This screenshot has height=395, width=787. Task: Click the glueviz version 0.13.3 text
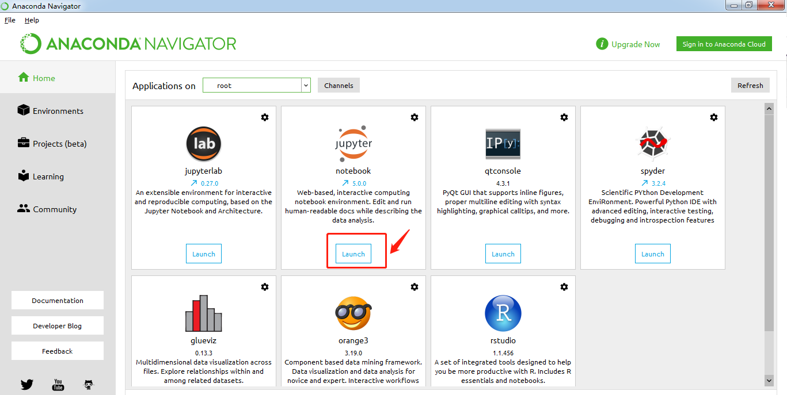coord(204,353)
